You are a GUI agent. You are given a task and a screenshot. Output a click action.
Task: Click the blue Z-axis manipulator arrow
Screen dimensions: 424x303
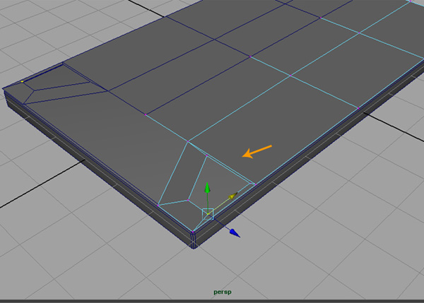click(234, 232)
